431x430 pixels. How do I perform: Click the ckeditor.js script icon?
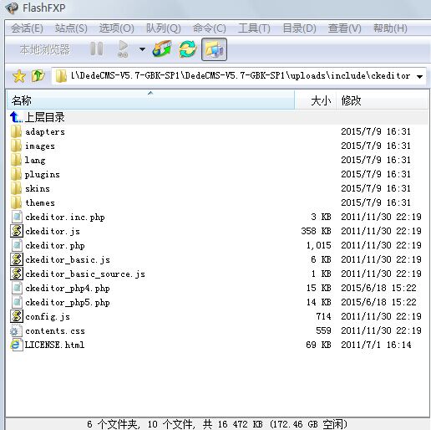tap(17, 231)
